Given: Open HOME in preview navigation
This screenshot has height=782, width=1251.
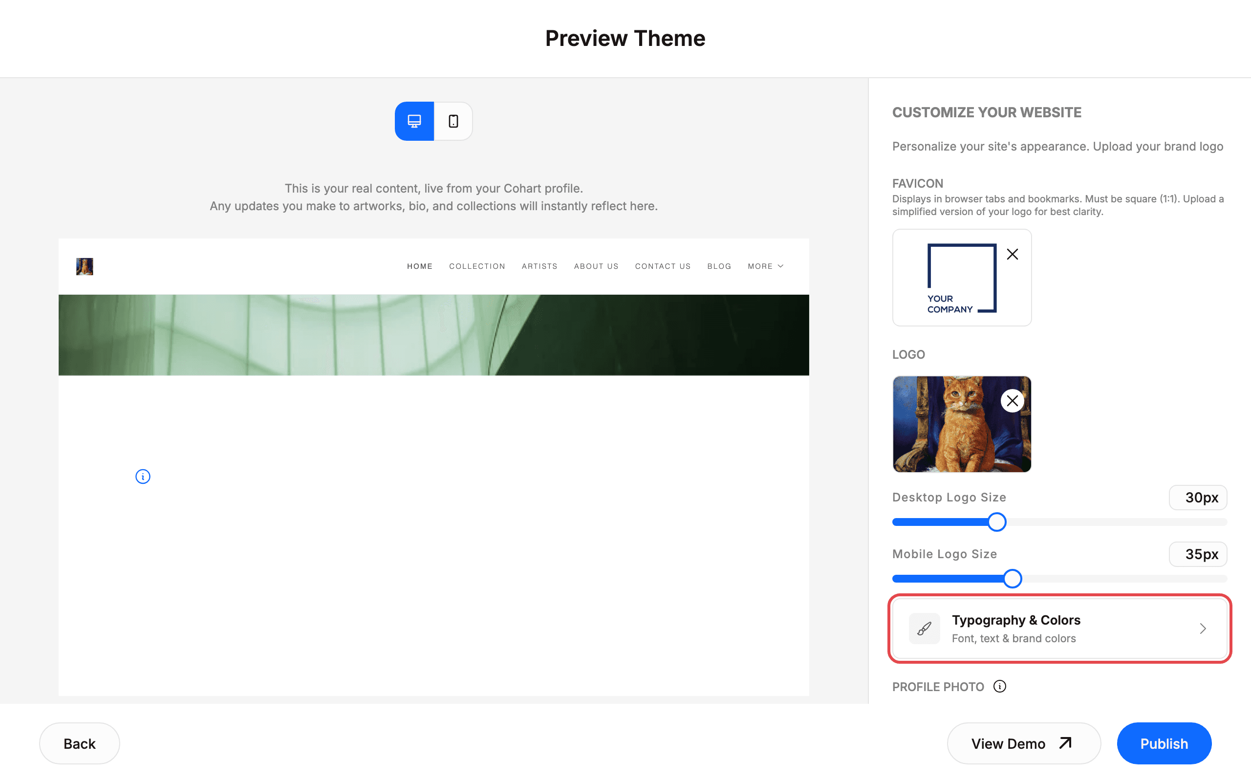Looking at the screenshot, I should tap(420, 266).
